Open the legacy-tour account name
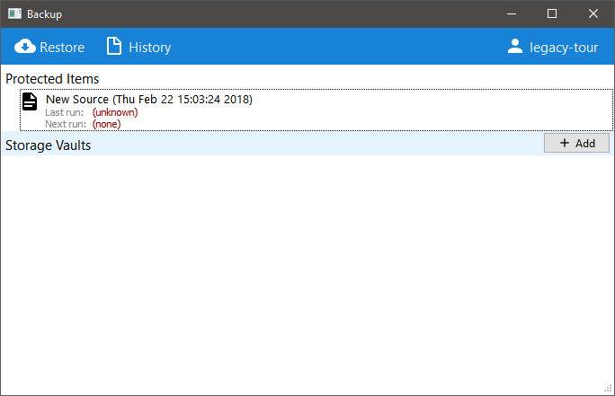The height and width of the screenshot is (396, 615). 564,48
